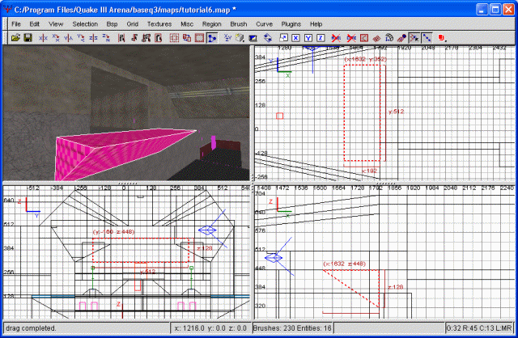Click the '(y:-160 z:448)' label in YZ view
Viewport: 518px width, 338px height.
113,232
